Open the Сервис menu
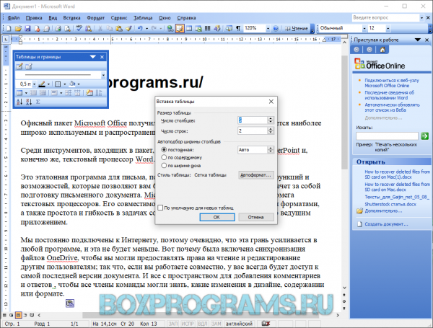 click(119, 18)
